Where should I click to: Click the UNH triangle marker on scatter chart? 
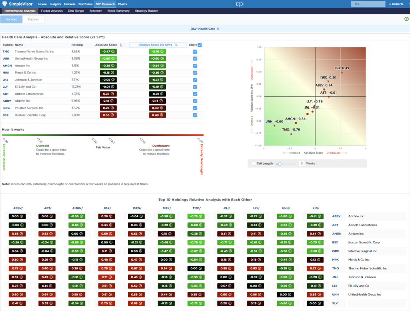tap(274, 126)
